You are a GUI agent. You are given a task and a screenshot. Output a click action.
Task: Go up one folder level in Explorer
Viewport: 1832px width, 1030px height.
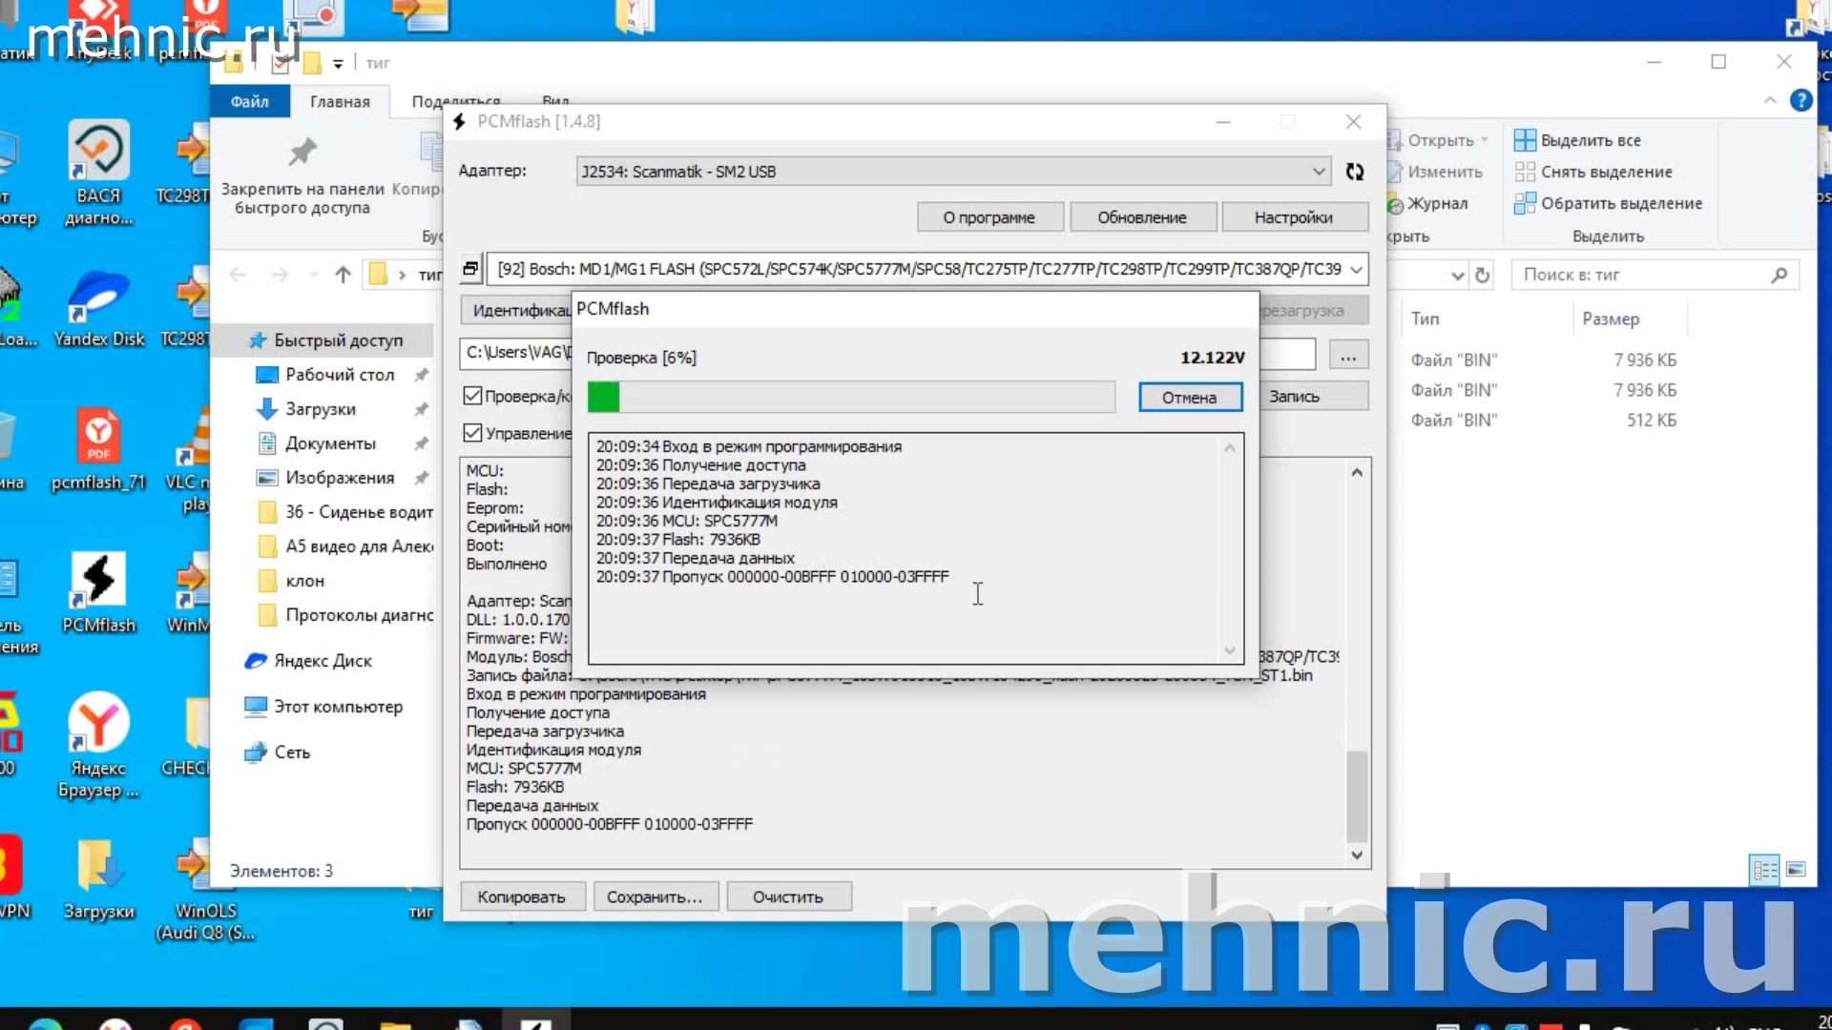click(x=343, y=275)
